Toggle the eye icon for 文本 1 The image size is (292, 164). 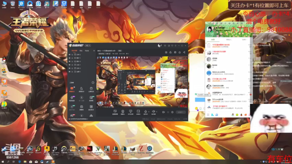click(70, 65)
